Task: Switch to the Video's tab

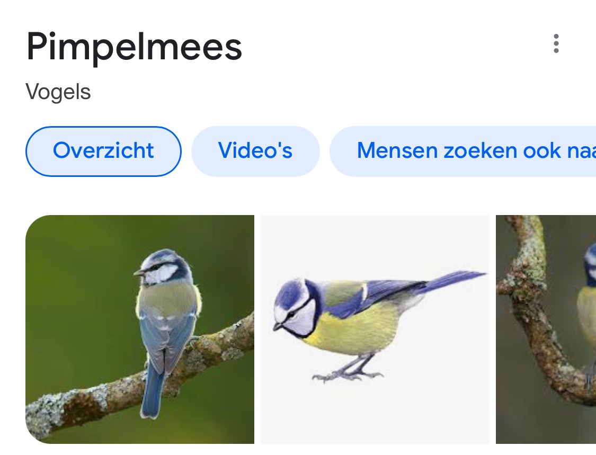Action: click(x=255, y=151)
